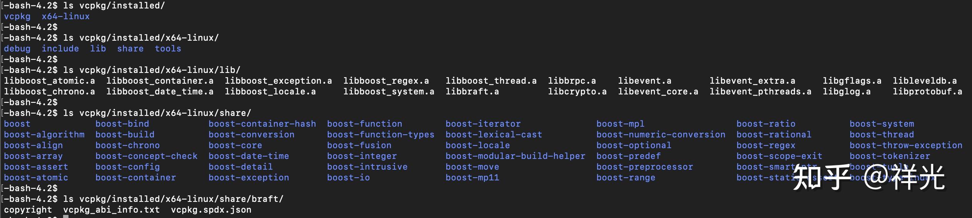Viewport: 972px width, 218px height.
Task: Click the libbraft.a file name
Action: 472,92
